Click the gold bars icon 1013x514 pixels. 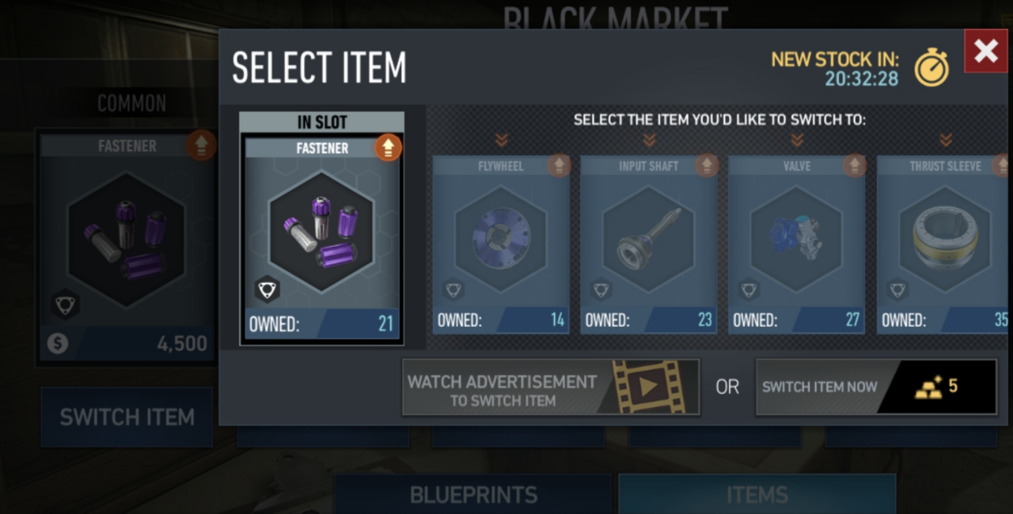928,387
